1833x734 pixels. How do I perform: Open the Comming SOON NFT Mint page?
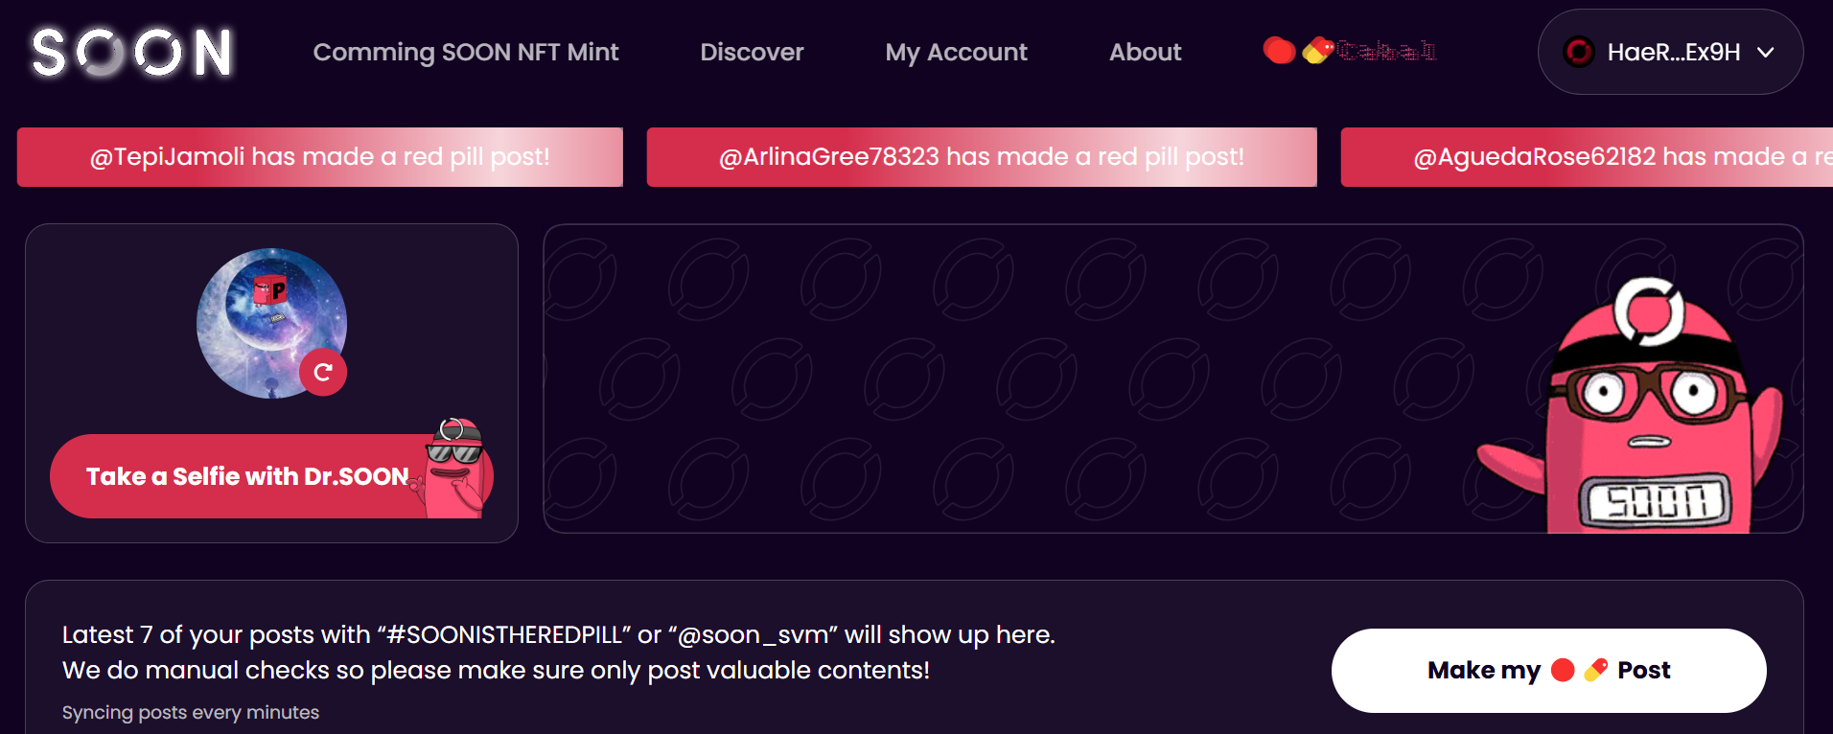tap(466, 52)
